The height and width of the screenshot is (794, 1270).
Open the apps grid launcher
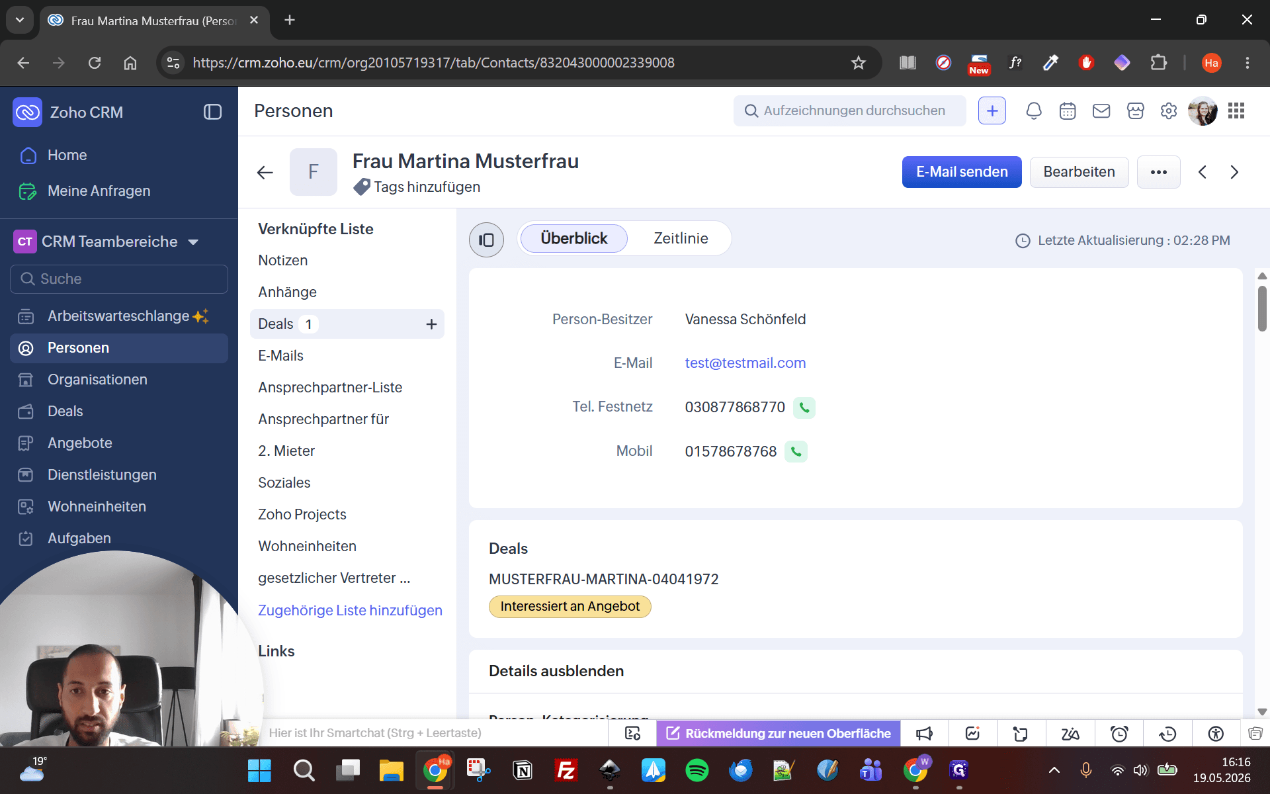coord(1236,111)
